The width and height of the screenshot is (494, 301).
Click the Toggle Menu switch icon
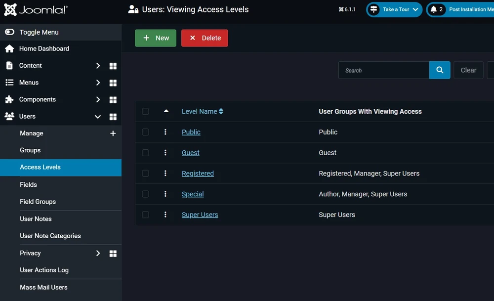click(x=9, y=32)
